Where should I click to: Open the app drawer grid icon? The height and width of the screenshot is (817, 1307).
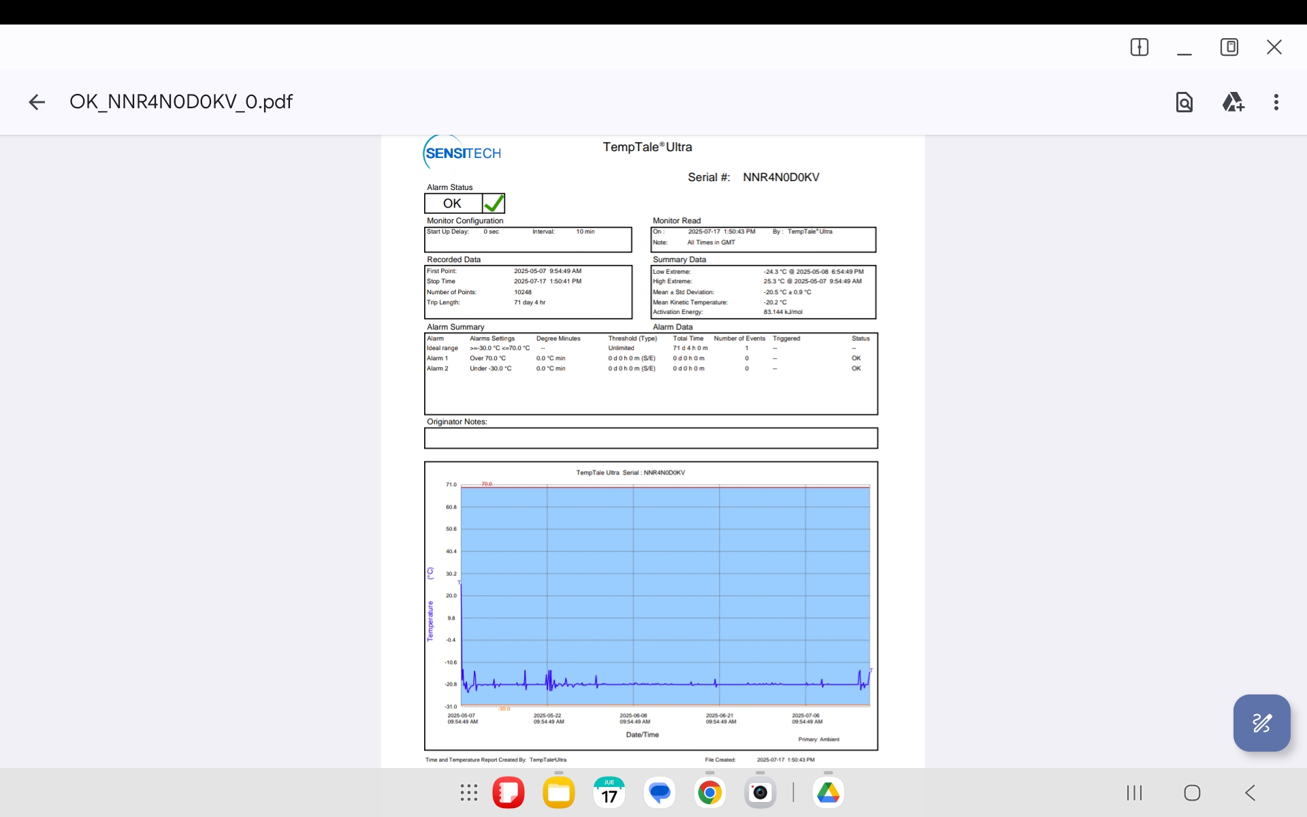468,792
